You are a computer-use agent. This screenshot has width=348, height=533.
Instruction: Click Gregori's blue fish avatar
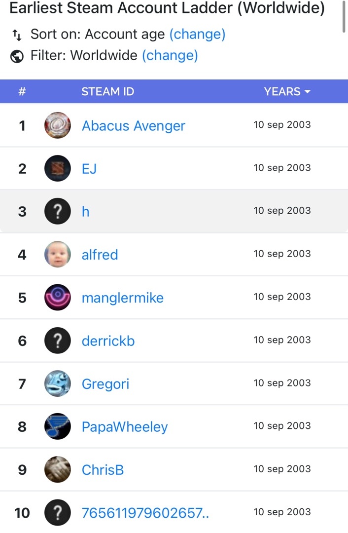[x=58, y=383]
